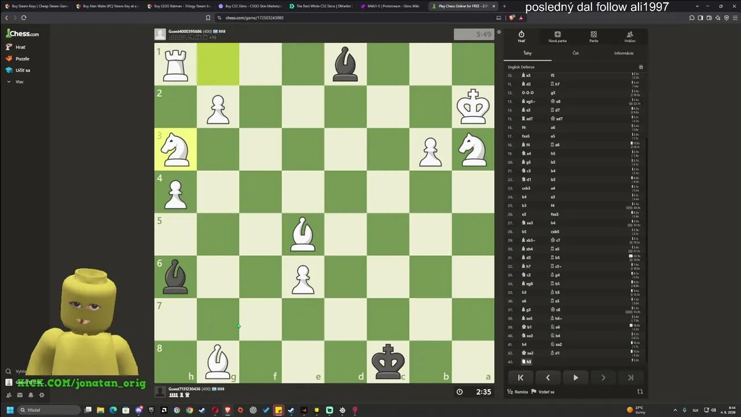The height and width of the screenshot is (417, 741).
Task: Click the white bishop on g8
Action: coord(218,362)
